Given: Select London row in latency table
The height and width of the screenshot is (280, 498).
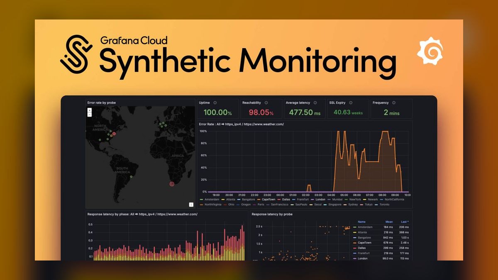Looking at the screenshot, I should coord(381,258).
